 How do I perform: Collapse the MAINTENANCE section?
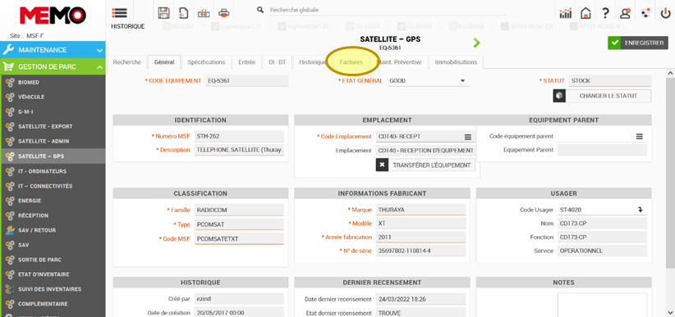[x=53, y=50]
